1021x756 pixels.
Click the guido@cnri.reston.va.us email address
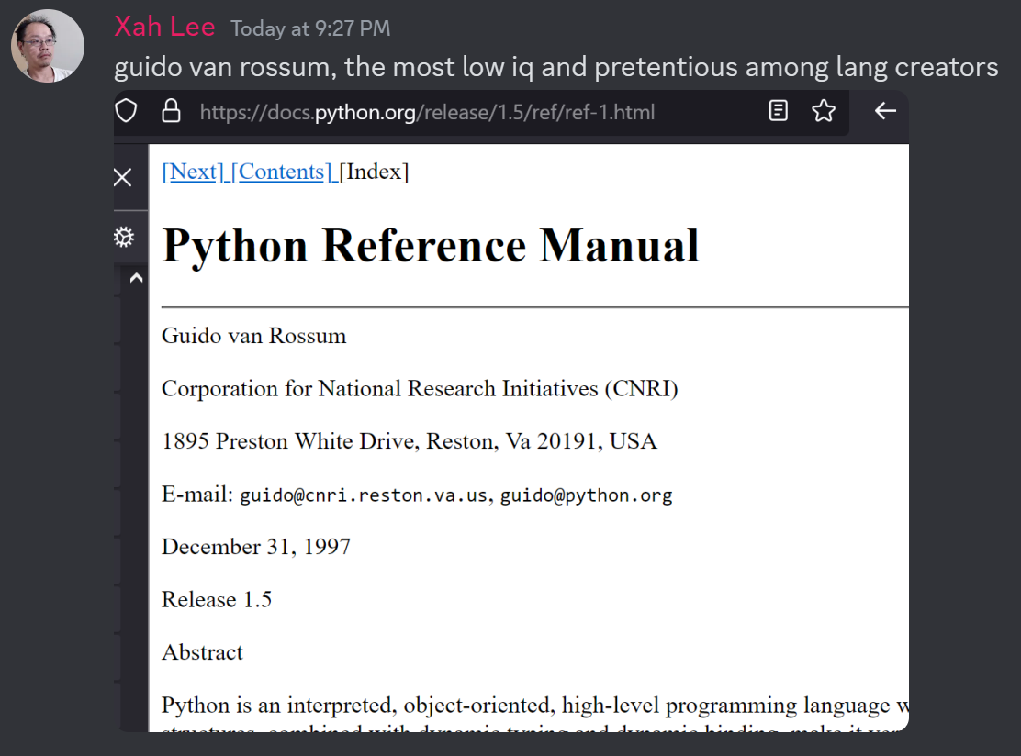pyautogui.click(x=364, y=495)
